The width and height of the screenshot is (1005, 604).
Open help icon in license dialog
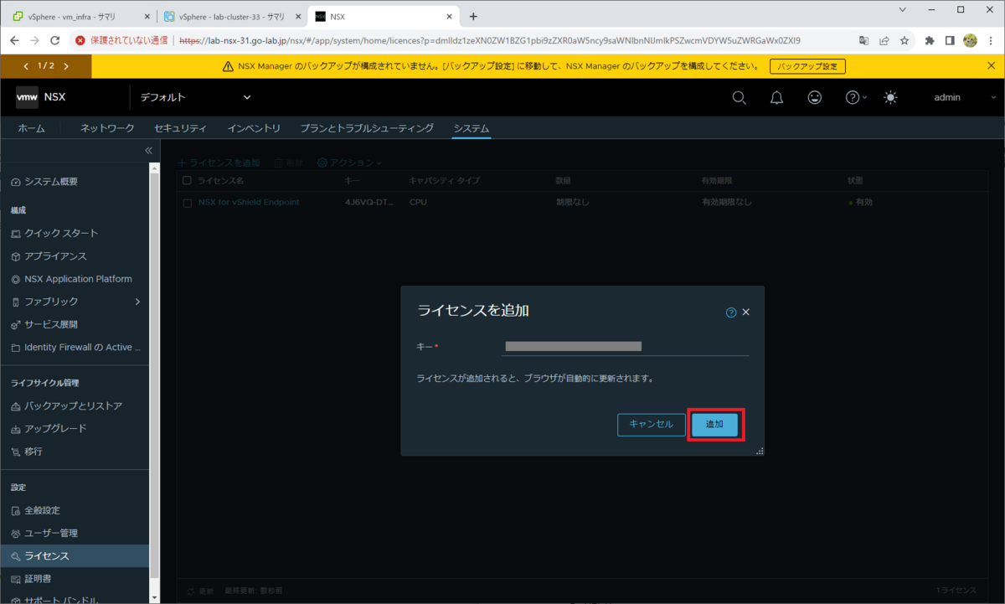point(731,312)
